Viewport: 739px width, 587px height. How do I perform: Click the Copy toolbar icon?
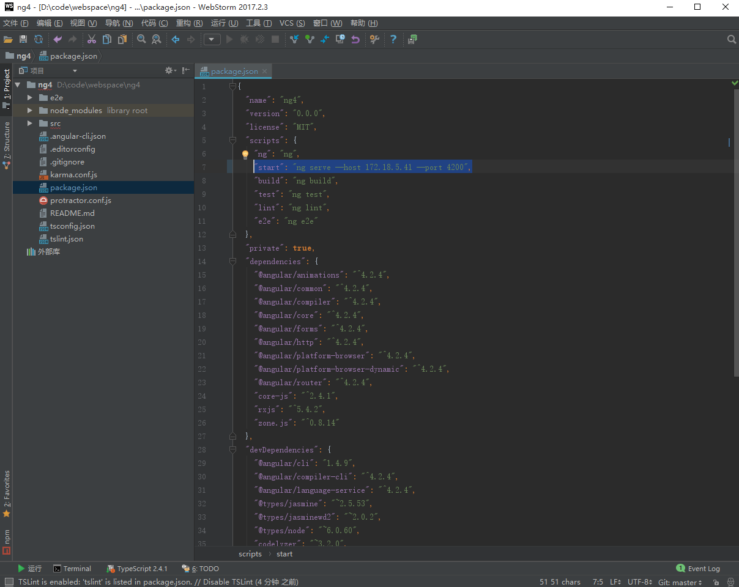(107, 39)
